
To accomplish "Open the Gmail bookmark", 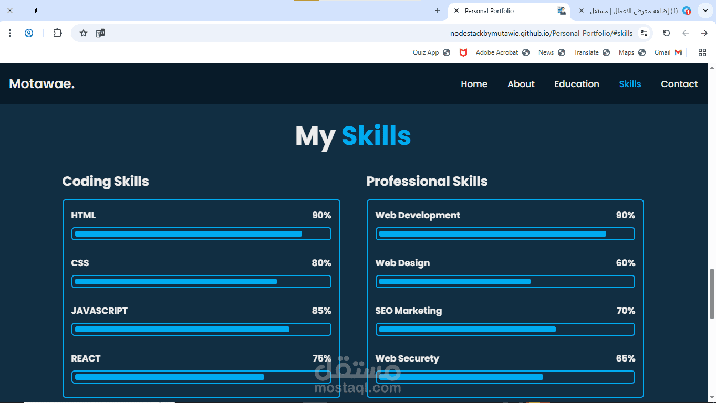I will (668, 52).
